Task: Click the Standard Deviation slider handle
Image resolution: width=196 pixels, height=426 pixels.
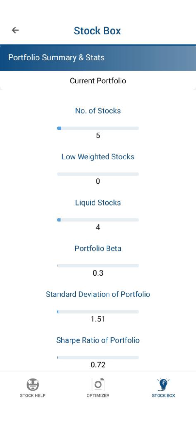Action: (58, 311)
